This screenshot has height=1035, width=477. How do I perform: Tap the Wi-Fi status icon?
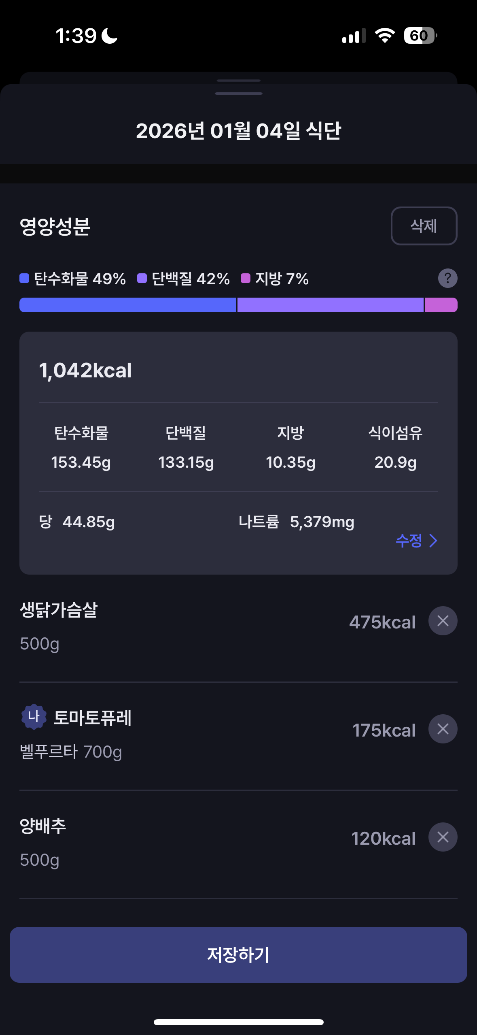[x=385, y=36]
